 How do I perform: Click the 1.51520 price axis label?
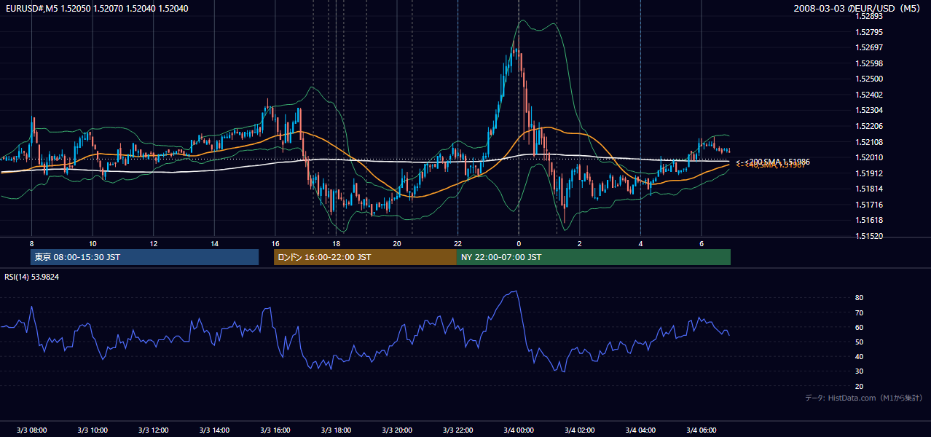[869, 236]
